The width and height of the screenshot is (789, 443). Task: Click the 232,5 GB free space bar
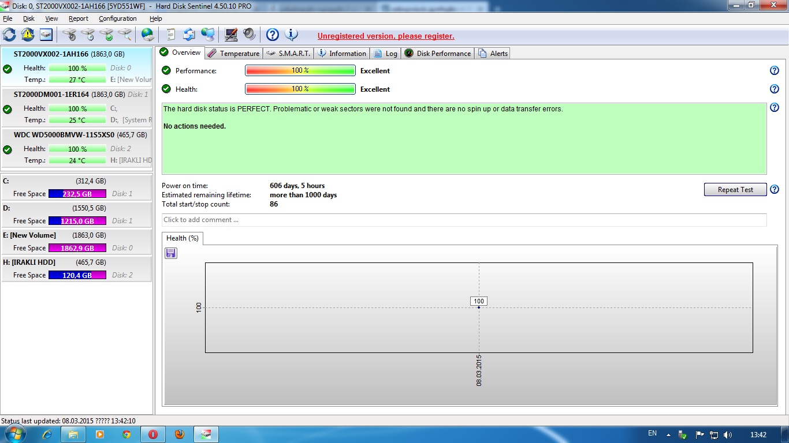(77, 194)
